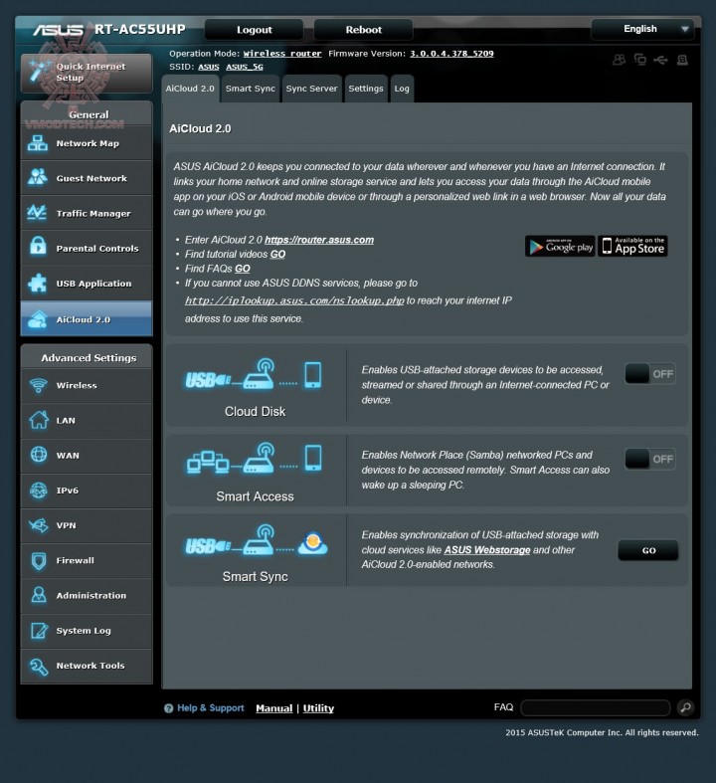Open Administration user icon

39,595
